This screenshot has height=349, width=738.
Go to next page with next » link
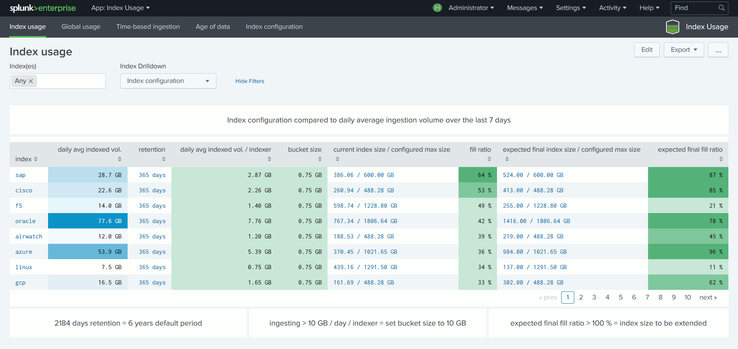(x=708, y=297)
